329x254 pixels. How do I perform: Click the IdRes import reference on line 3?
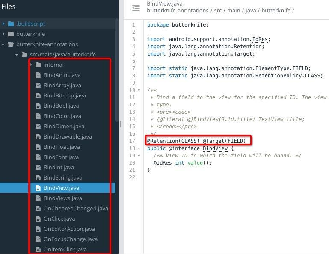pos(260,39)
